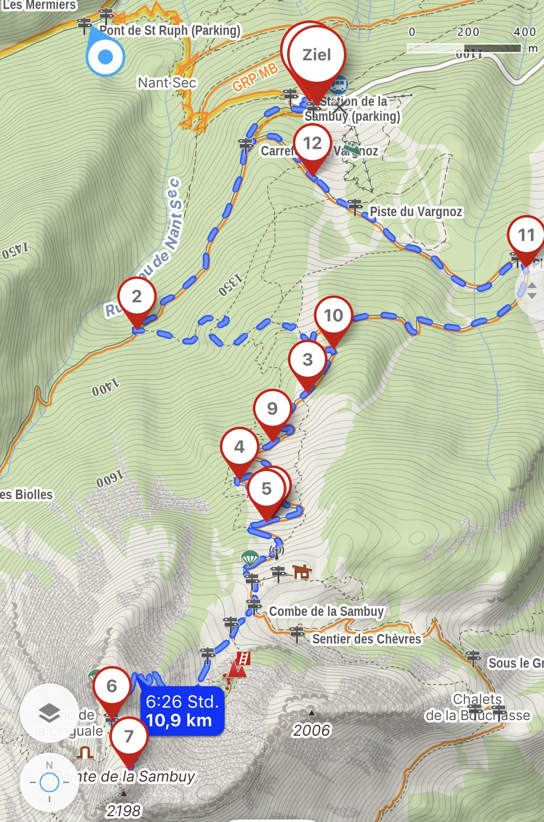Open the route summary 6:26 Std. 10,9 km
Image resolution: width=544 pixels, height=822 pixels.
(182, 711)
